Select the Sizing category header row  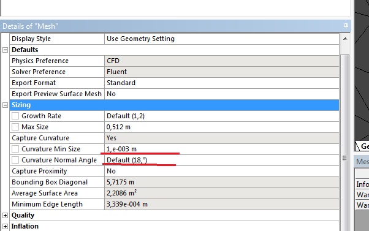tap(174, 105)
